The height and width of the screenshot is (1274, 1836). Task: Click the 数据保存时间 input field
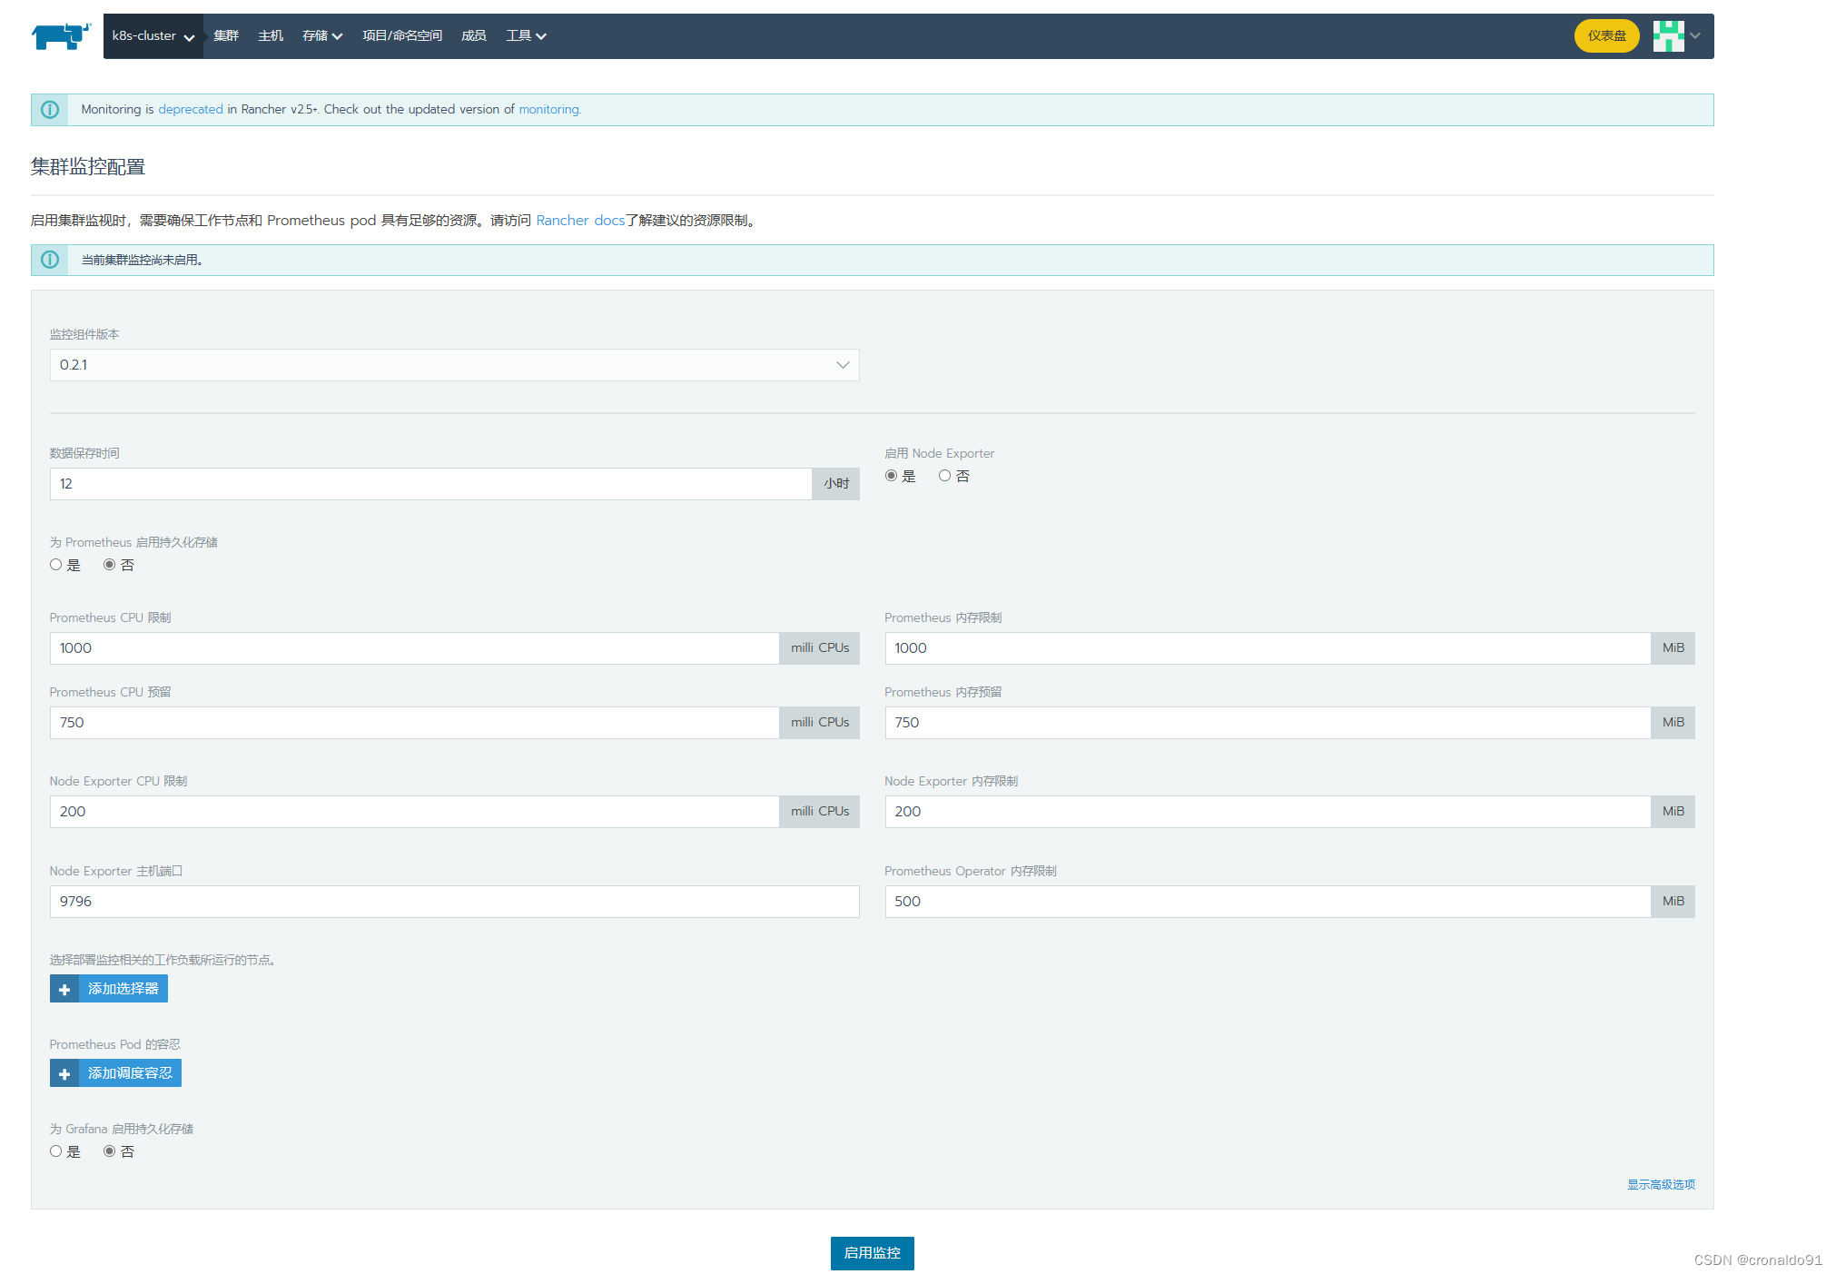[x=430, y=484]
